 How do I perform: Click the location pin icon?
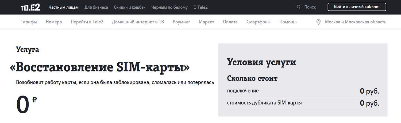point(318,22)
